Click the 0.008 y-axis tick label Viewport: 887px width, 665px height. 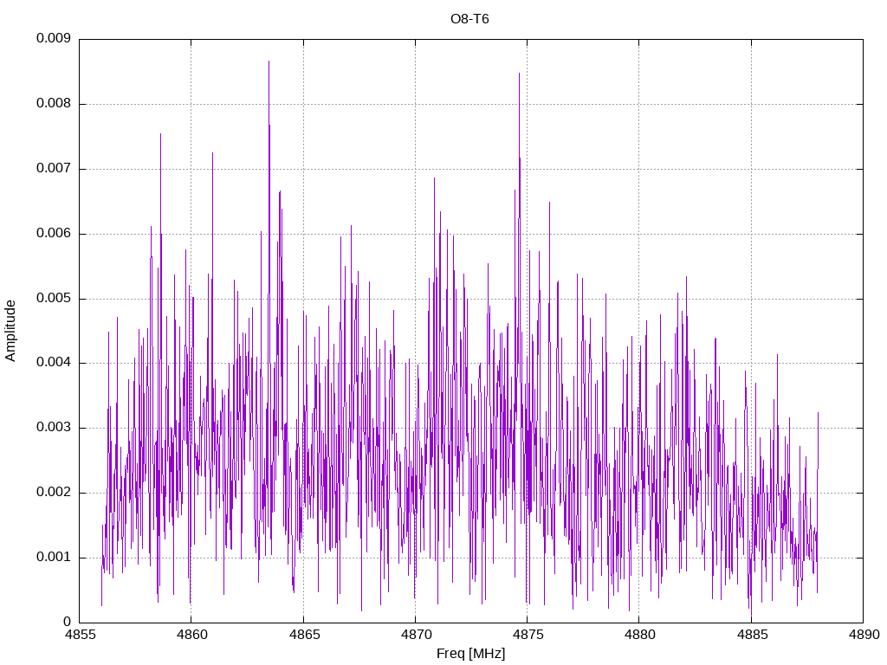pos(54,104)
